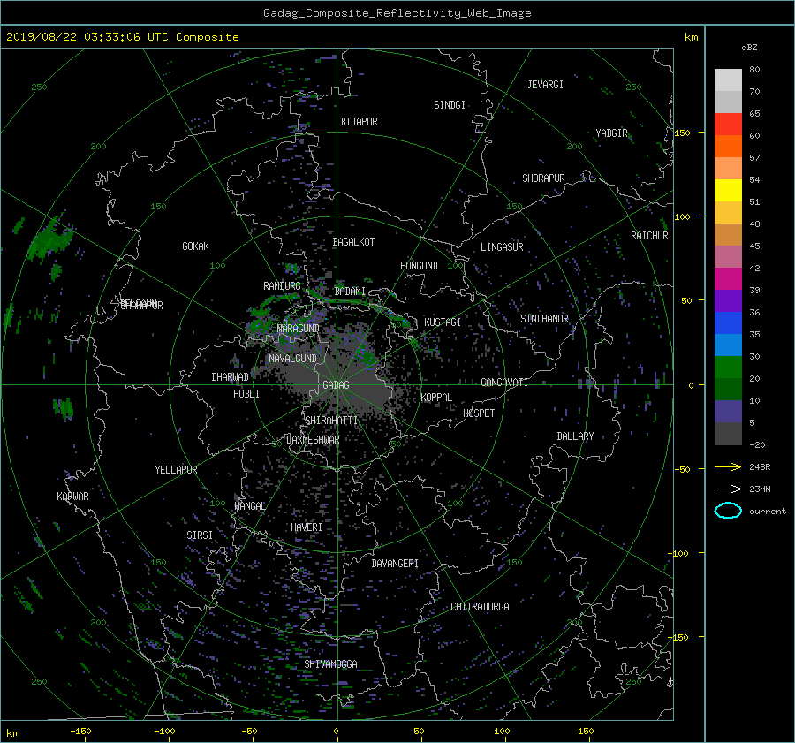
Task: Click the BAGALKOT city label
Action: [353, 242]
